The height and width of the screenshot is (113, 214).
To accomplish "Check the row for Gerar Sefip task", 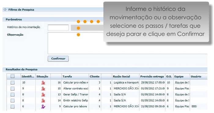I will pos(13,94).
